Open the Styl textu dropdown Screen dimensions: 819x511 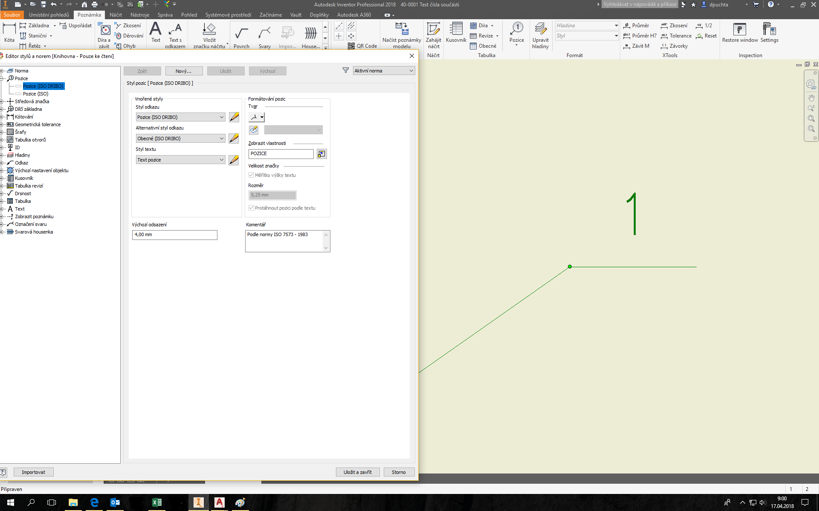[x=181, y=160]
